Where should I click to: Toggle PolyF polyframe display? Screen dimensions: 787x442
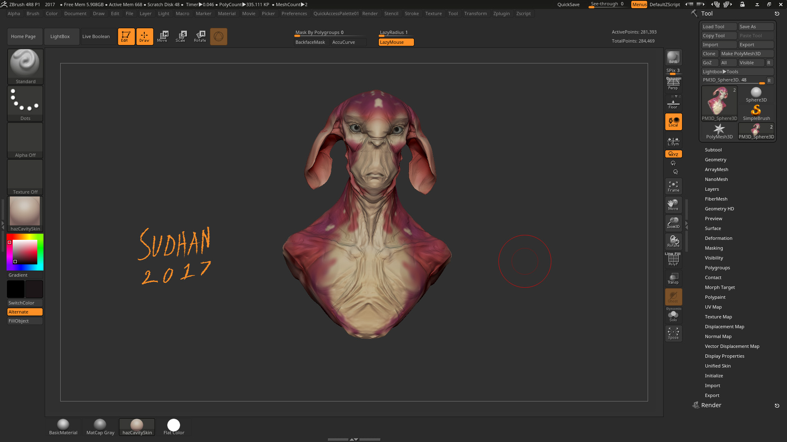click(x=673, y=260)
